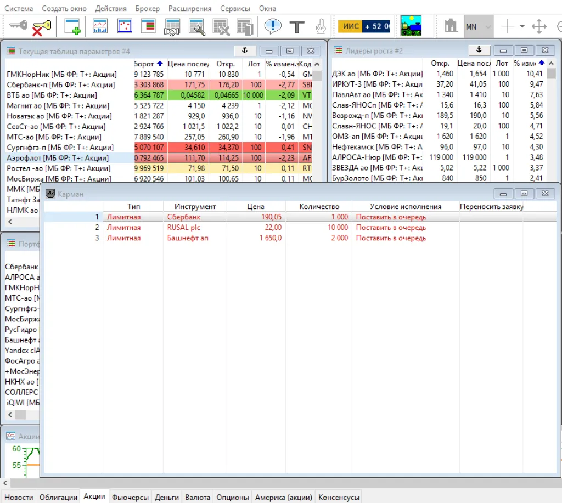The height and width of the screenshot is (503, 562).
Task: Click the table with wrench settings icon
Action: pos(196,26)
